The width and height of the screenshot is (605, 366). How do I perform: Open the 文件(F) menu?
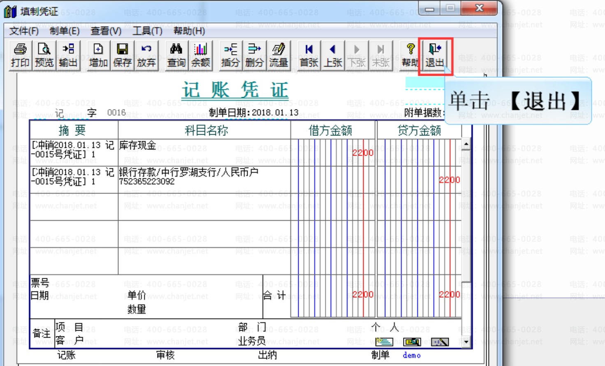pyautogui.click(x=23, y=31)
